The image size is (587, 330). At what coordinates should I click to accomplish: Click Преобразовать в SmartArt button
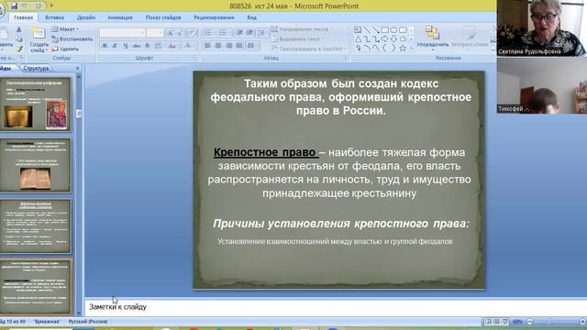(x=308, y=49)
